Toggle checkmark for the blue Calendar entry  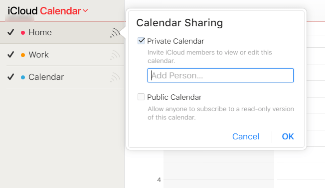[11, 77]
